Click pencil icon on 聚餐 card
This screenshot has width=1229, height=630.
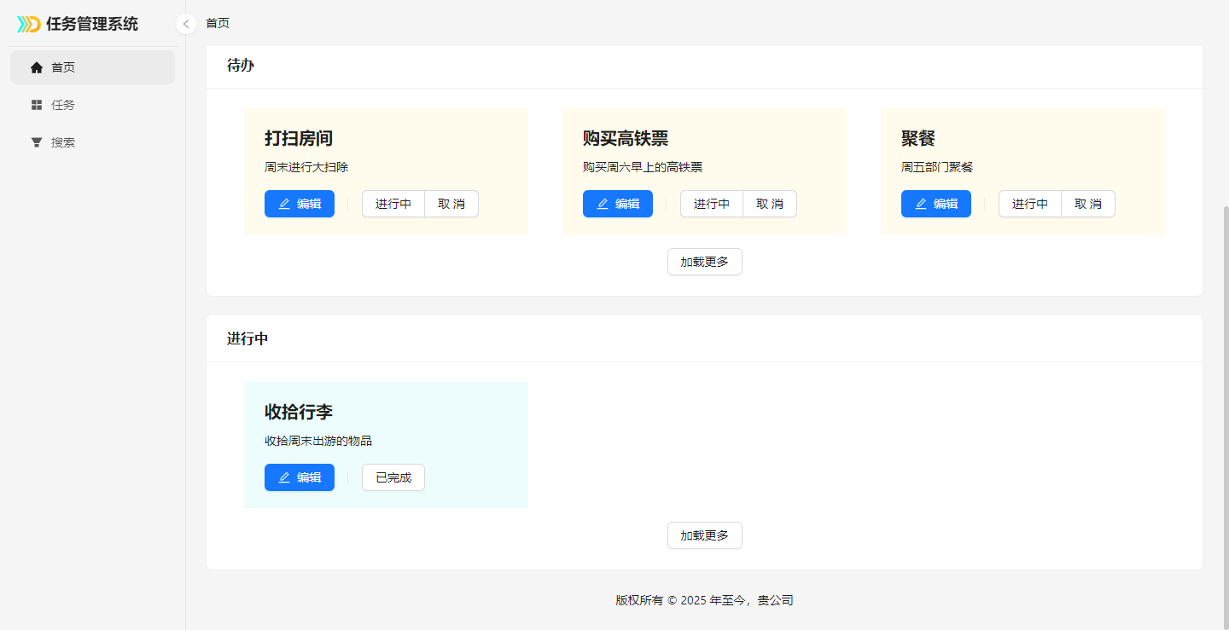click(x=921, y=204)
